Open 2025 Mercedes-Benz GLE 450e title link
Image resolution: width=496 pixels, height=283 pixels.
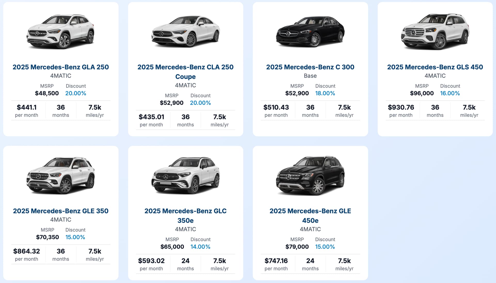tap(310, 215)
